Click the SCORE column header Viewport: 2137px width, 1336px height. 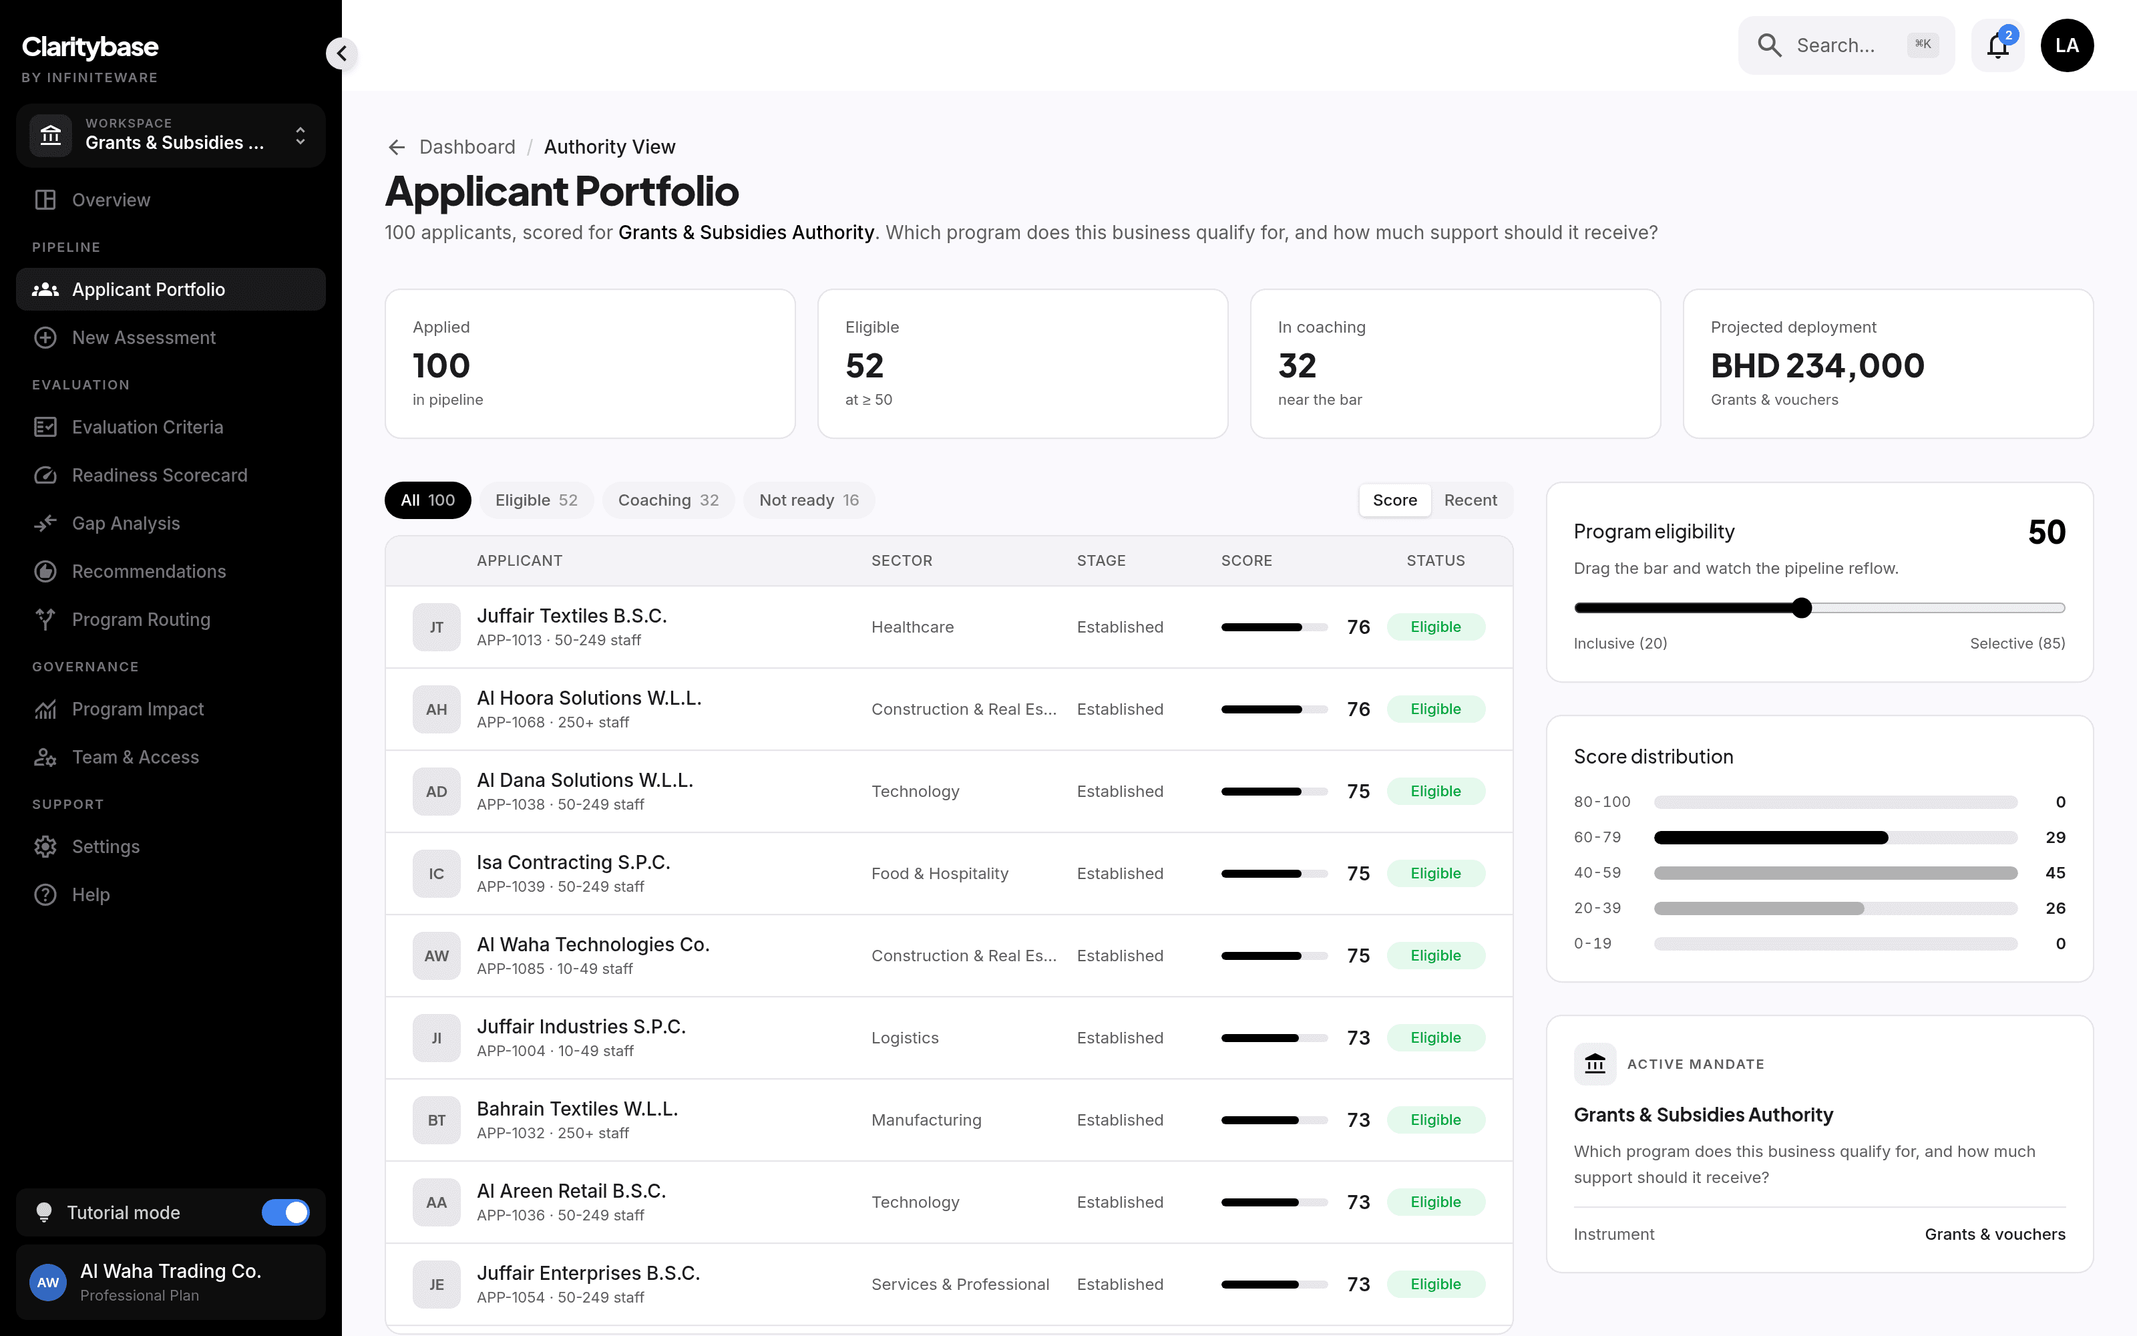click(x=1246, y=560)
